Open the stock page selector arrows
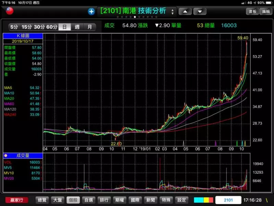This screenshot has height=206, width=274. tap(173, 12)
